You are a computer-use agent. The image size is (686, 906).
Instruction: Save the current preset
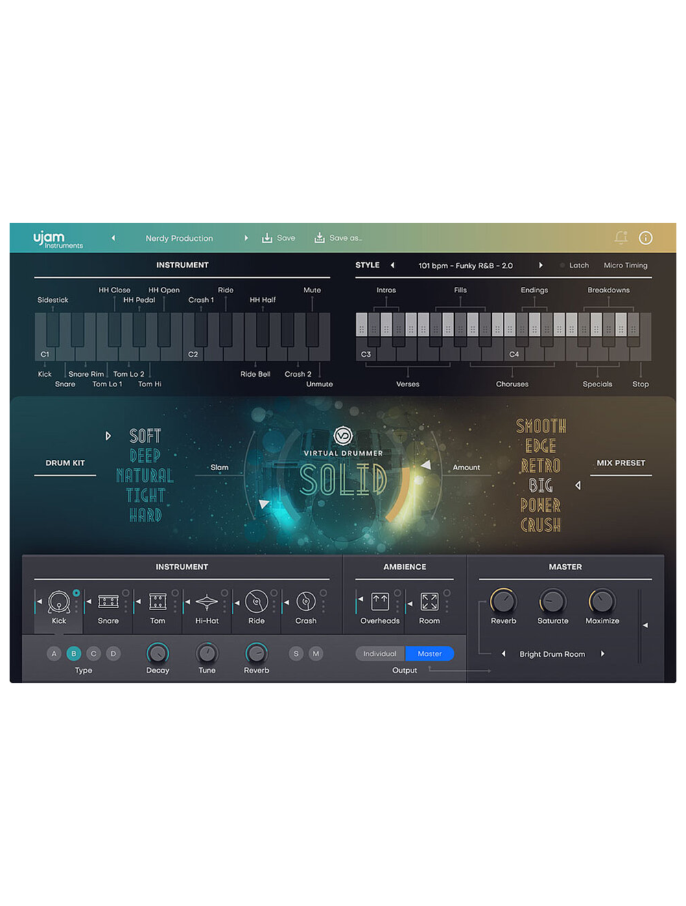pyautogui.click(x=278, y=237)
